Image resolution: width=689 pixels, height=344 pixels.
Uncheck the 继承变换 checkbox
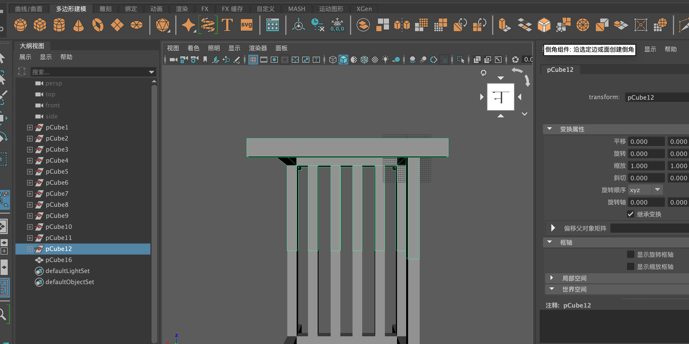(x=630, y=214)
